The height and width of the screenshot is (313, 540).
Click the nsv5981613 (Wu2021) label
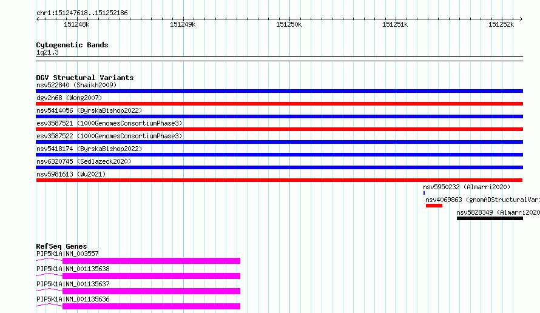click(x=71, y=174)
